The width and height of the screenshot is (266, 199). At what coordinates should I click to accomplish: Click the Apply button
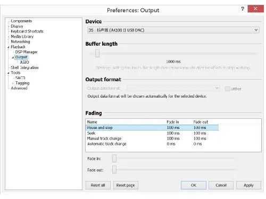tap(248, 185)
